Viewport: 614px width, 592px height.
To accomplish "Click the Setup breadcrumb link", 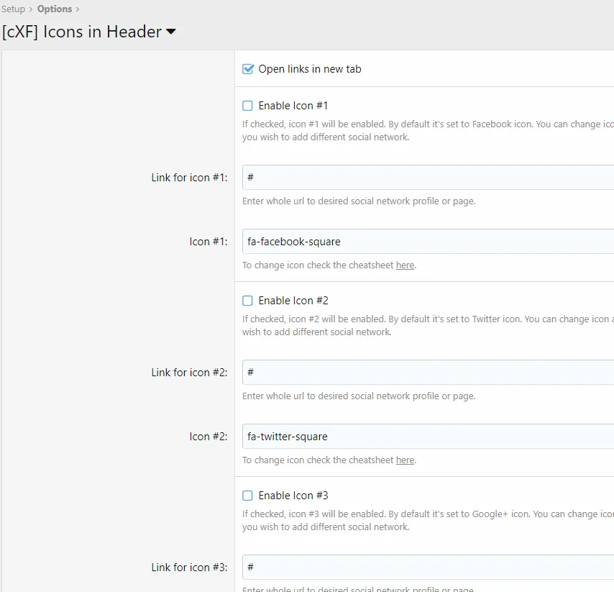I will click(x=13, y=9).
